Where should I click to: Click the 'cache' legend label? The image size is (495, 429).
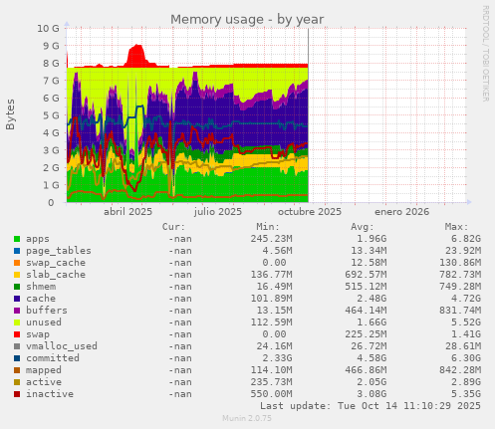pyautogui.click(x=41, y=299)
